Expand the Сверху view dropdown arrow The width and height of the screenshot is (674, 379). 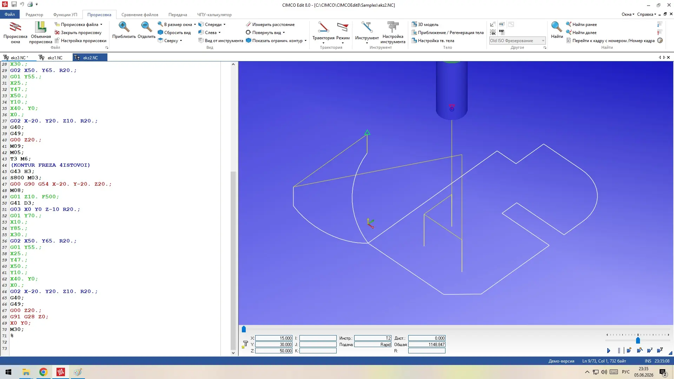pyautogui.click(x=181, y=41)
